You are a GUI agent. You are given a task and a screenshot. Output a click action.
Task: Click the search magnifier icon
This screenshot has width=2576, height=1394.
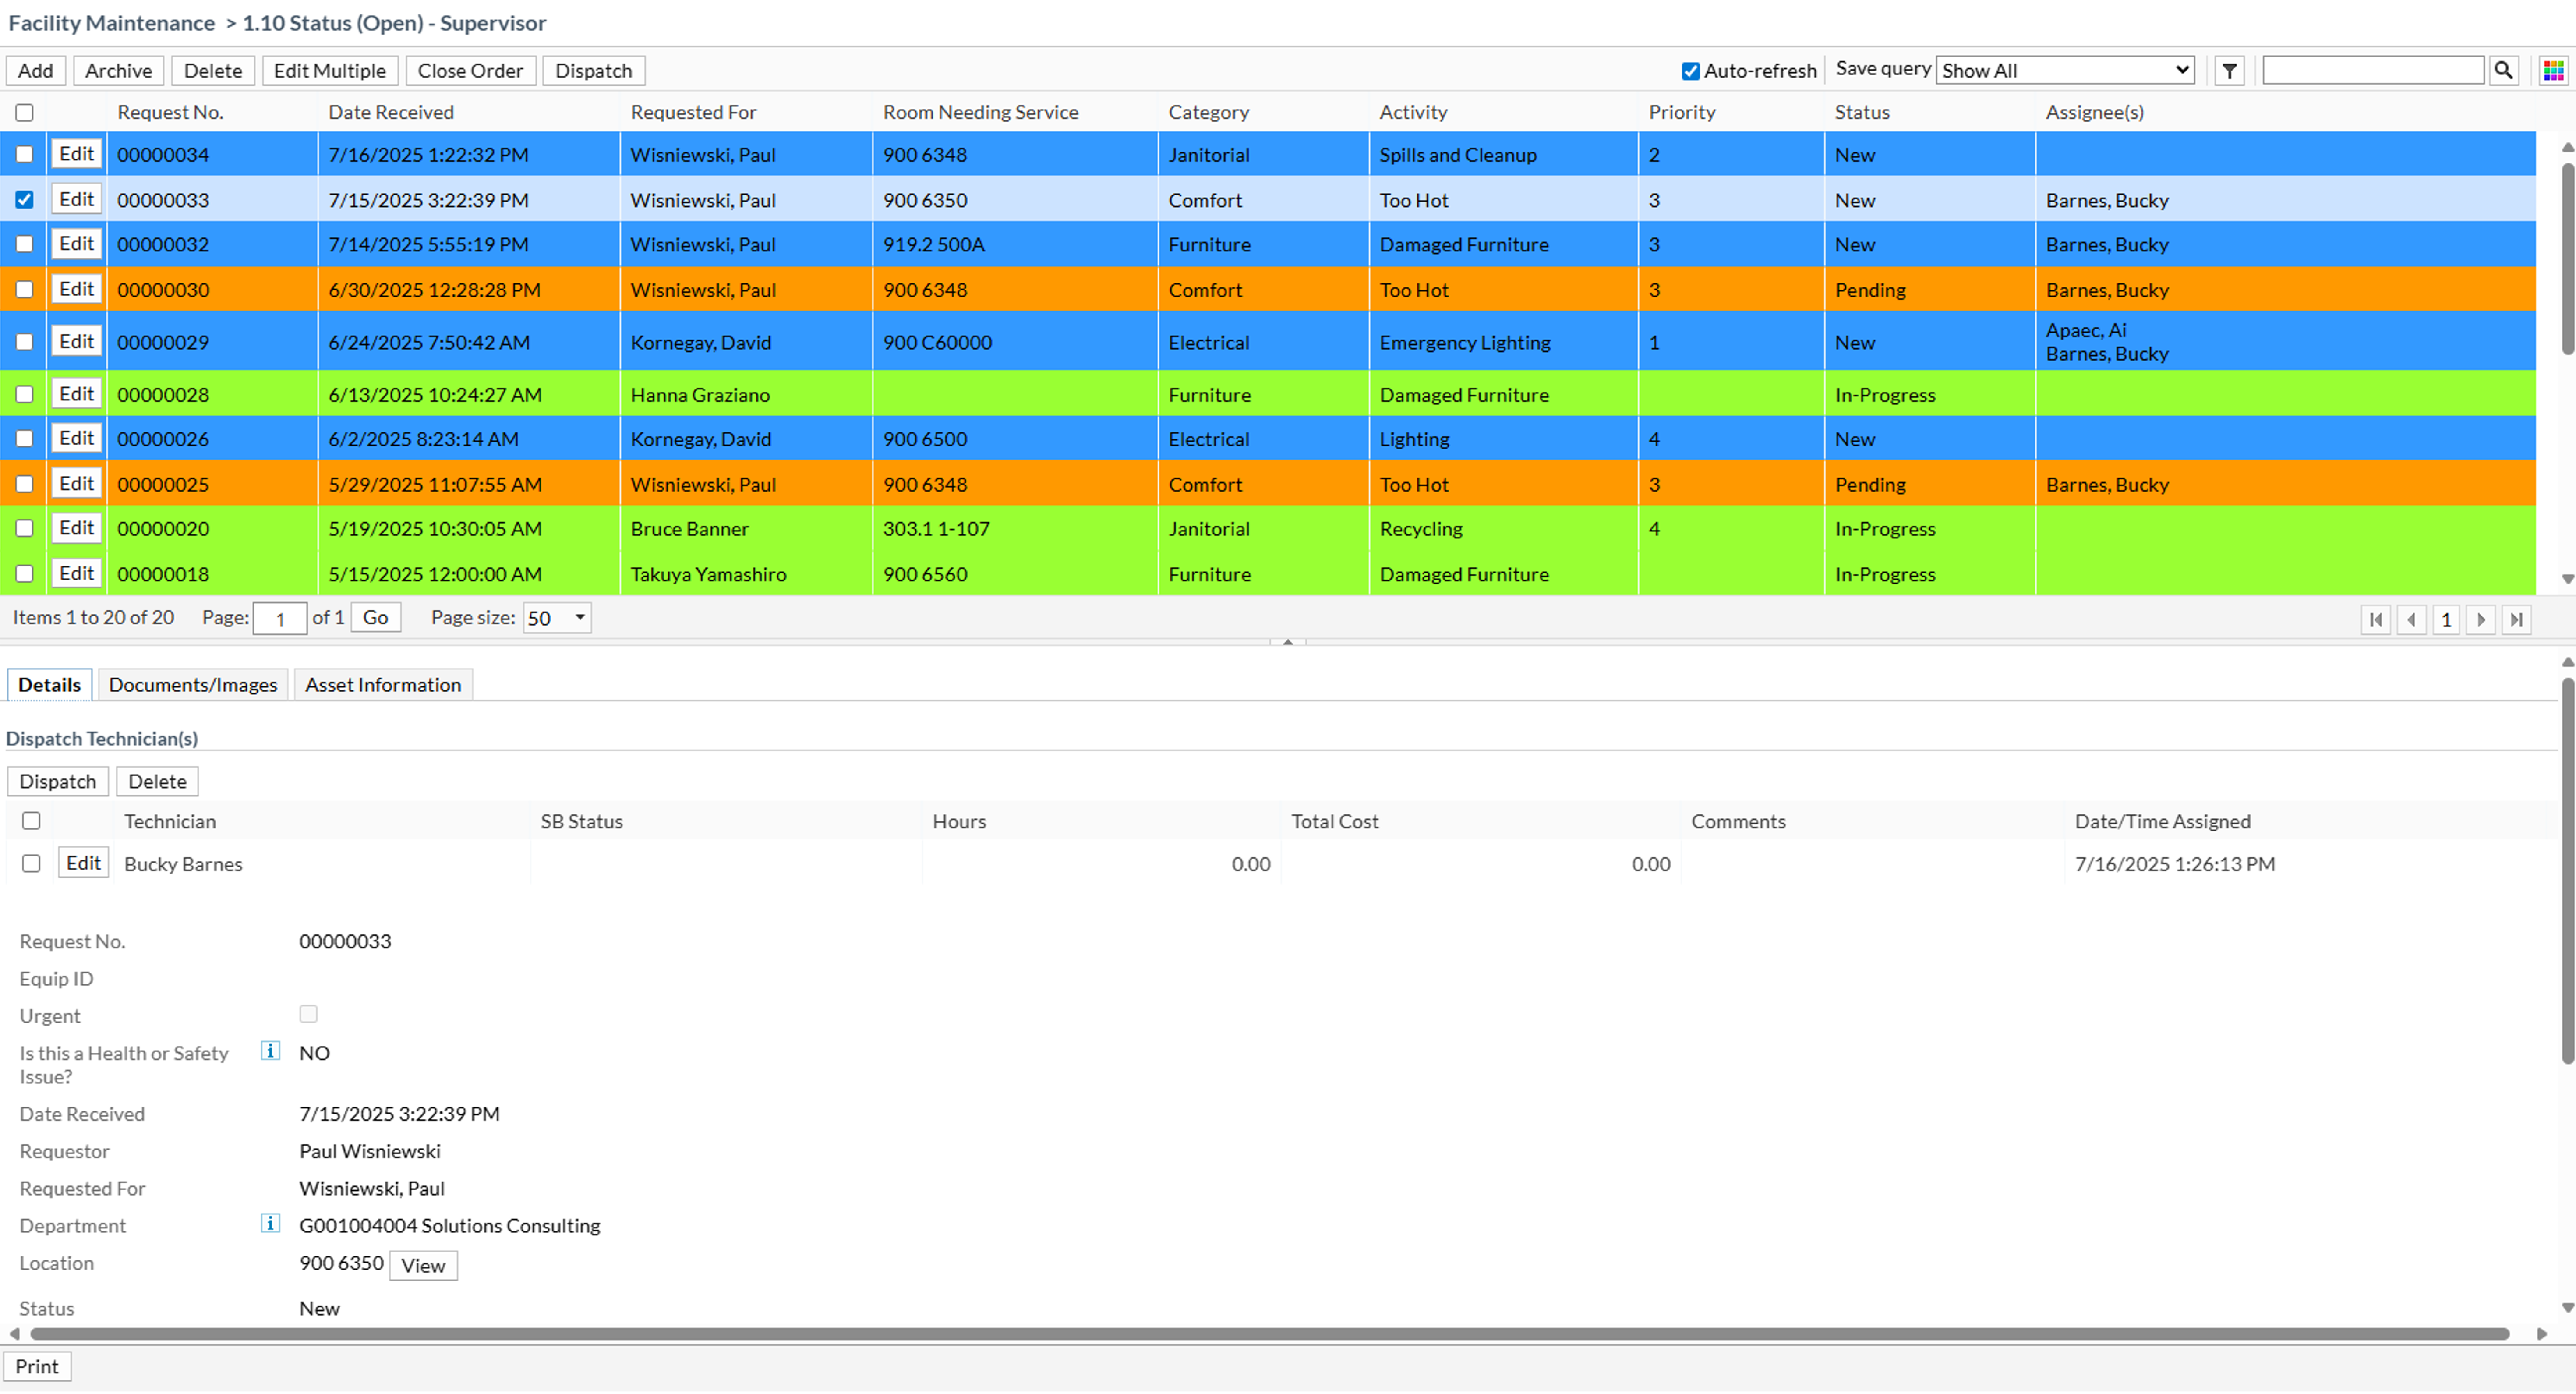(x=2503, y=71)
